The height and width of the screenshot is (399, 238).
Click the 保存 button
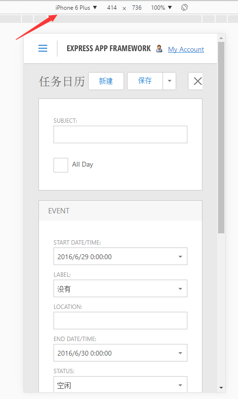tap(145, 81)
